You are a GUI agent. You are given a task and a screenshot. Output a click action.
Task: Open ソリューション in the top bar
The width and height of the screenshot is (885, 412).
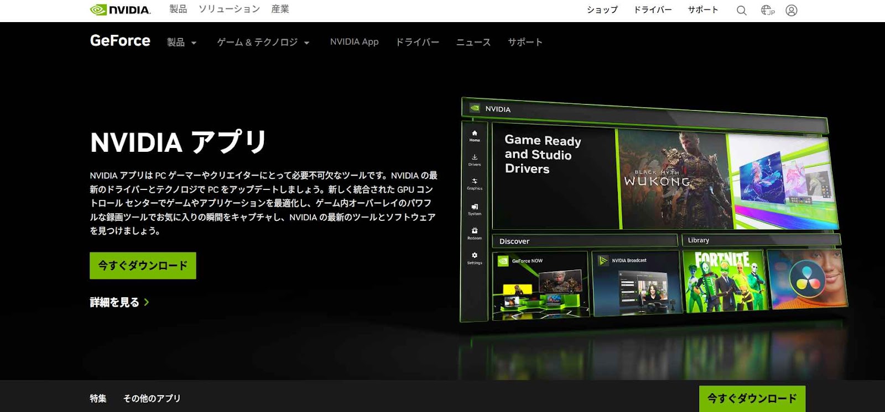coord(229,9)
